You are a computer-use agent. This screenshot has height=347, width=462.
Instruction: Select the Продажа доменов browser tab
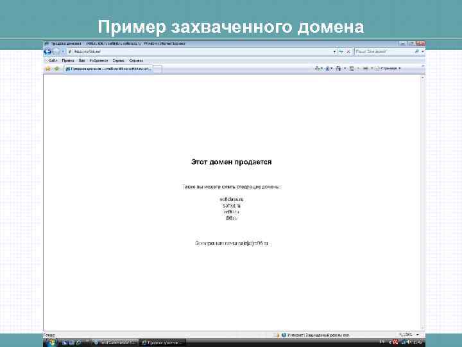108,69
